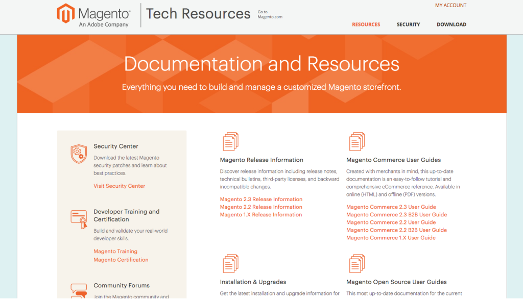Click the Magento Release Information heading
This screenshot has width=523, height=299.
pos(261,160)
